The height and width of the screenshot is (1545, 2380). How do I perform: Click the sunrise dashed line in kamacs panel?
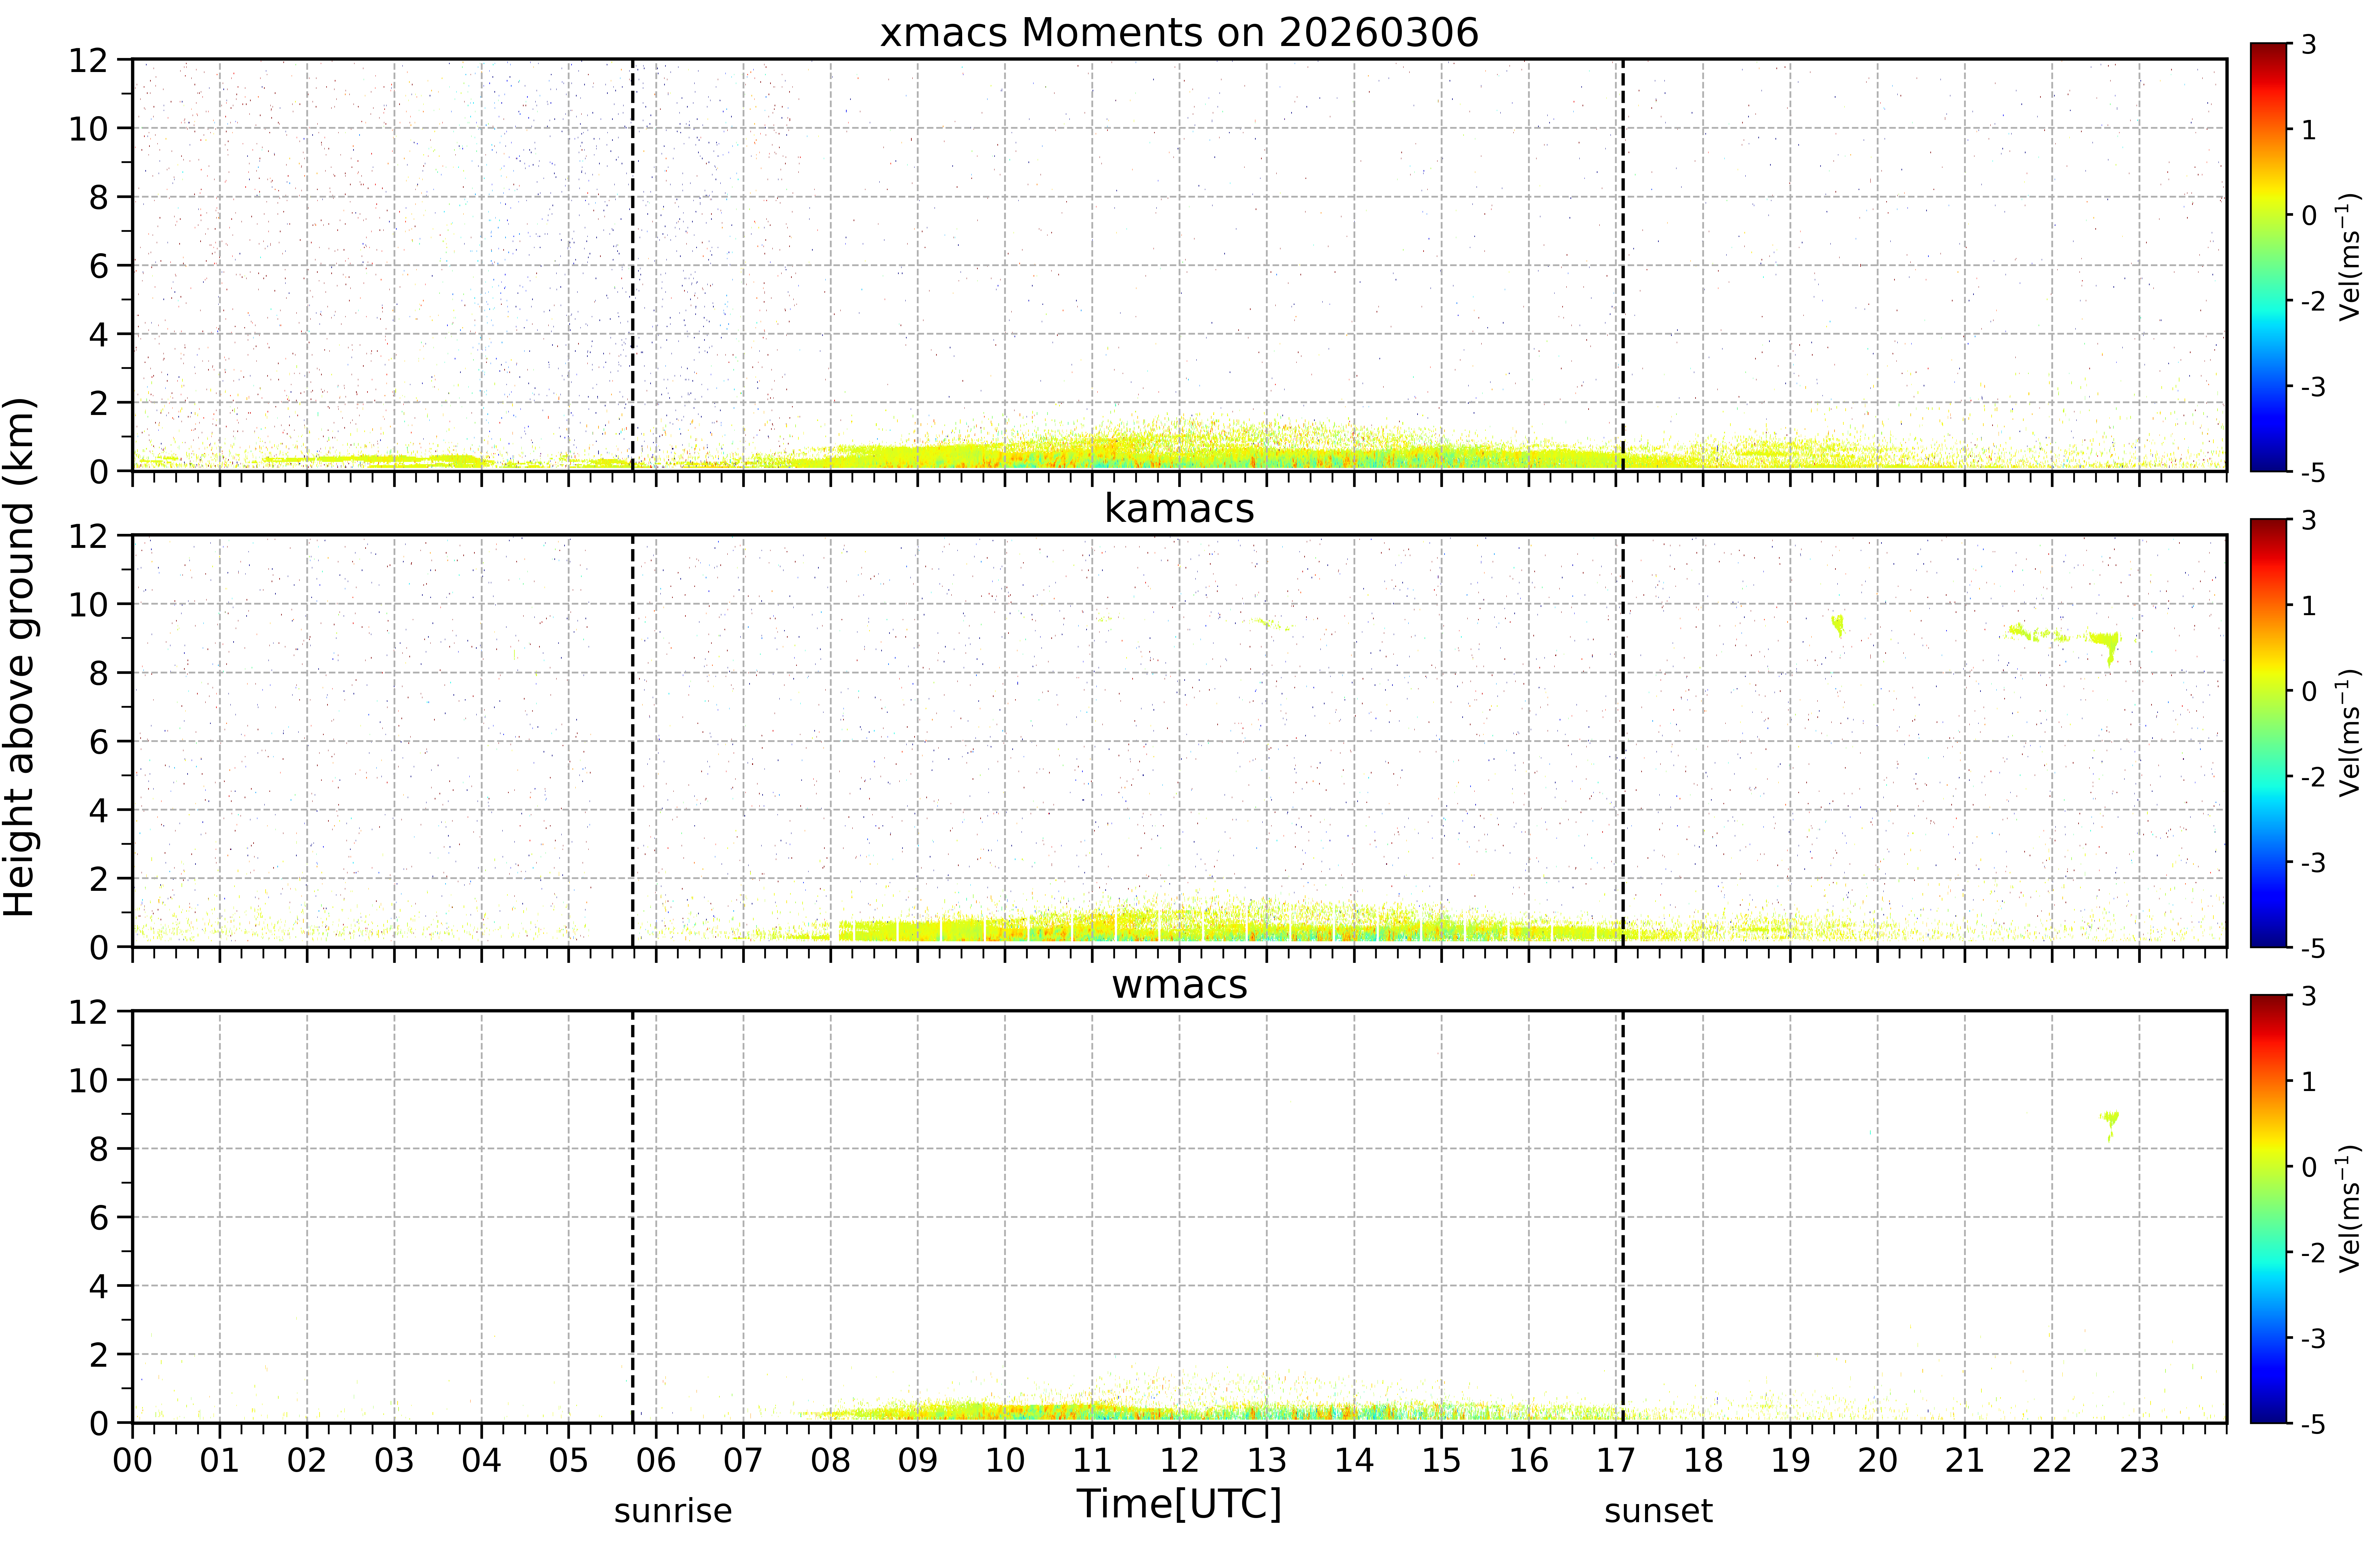point(633,741)
